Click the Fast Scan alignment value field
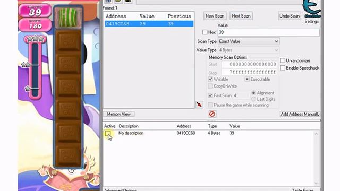Image resolution: width=340 pixels, height=191 pixels. (241, 95)
